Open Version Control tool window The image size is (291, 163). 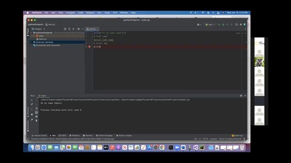pos(39,136)
